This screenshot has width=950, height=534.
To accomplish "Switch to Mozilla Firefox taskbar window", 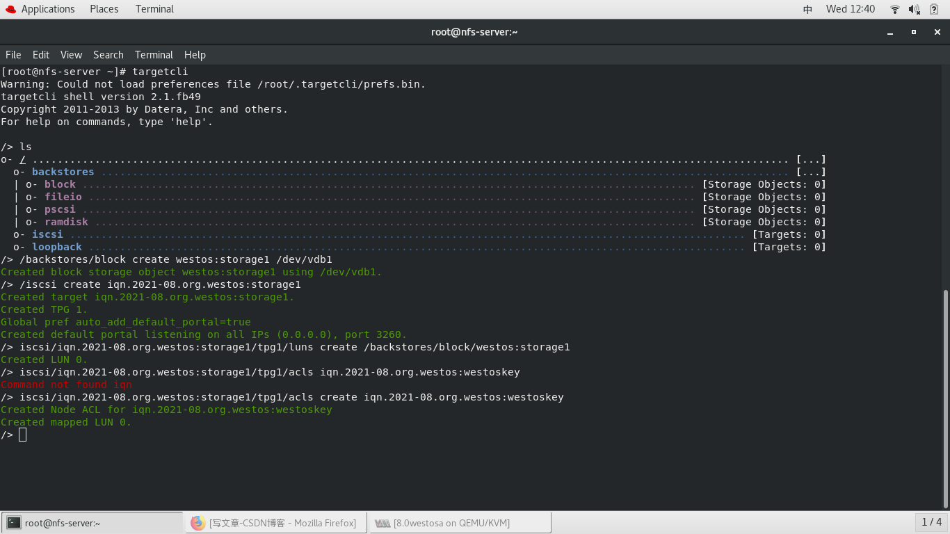I will (277, 523).
